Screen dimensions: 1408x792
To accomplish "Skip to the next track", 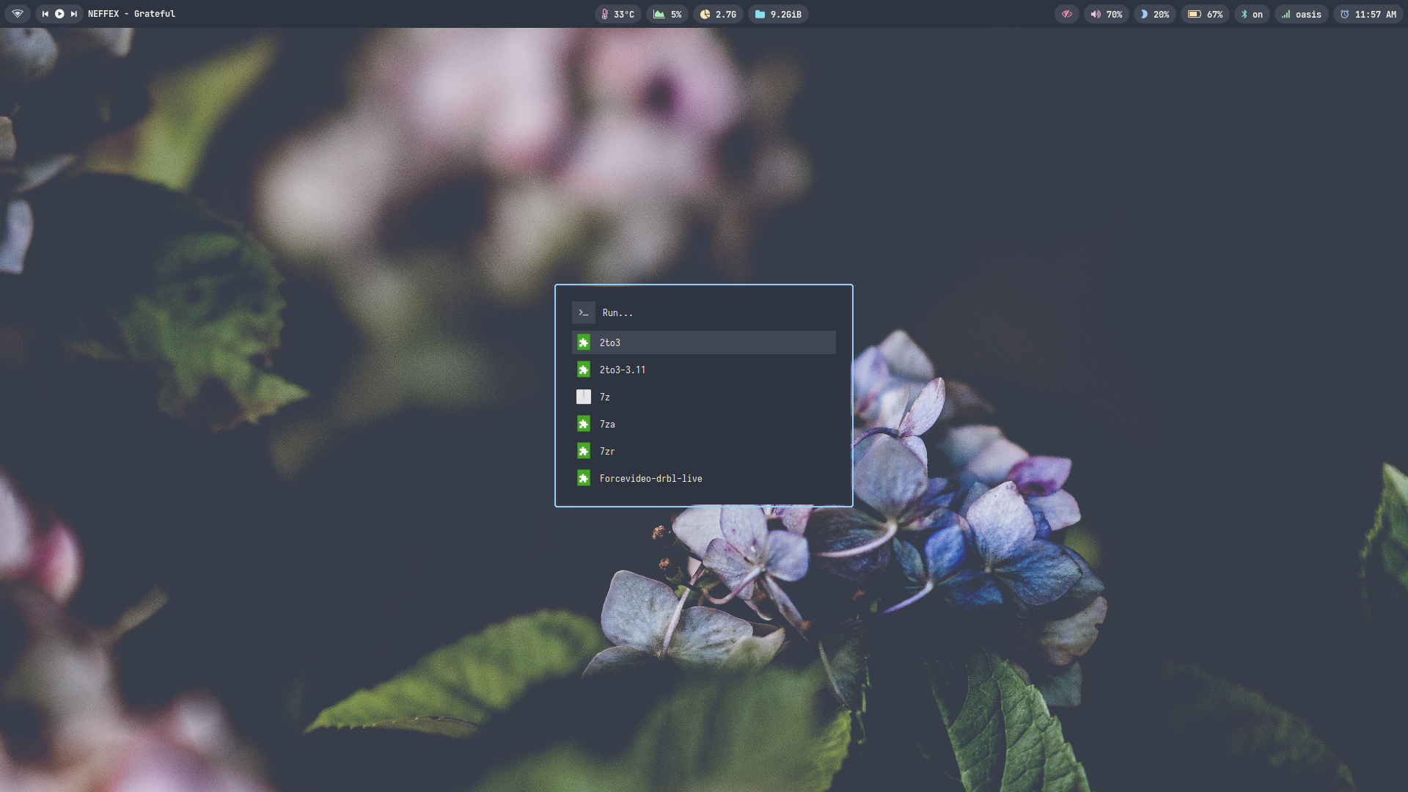I will tap(73, 14).
